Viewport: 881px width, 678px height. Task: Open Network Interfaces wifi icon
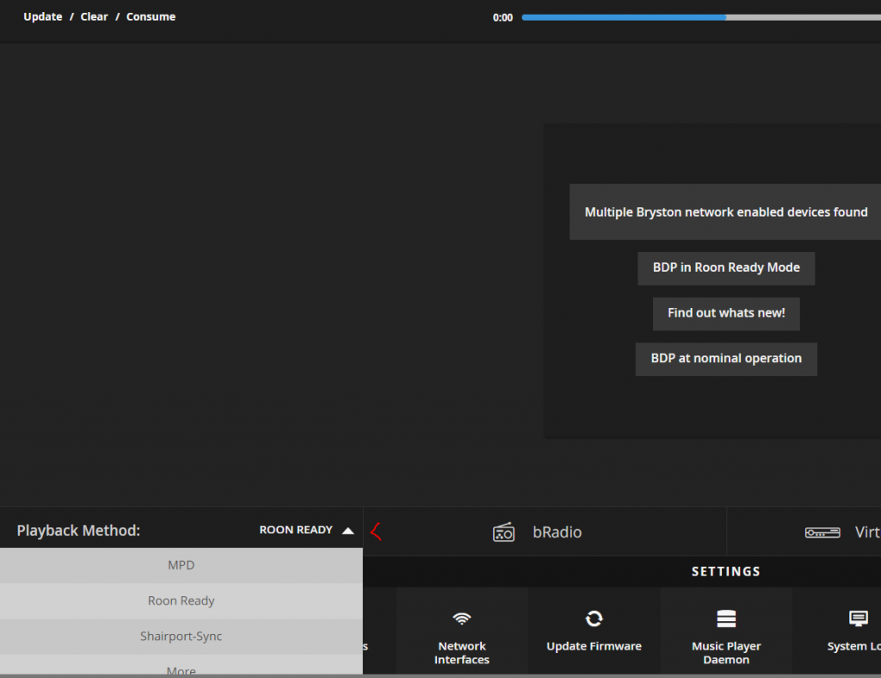[462, 619]
